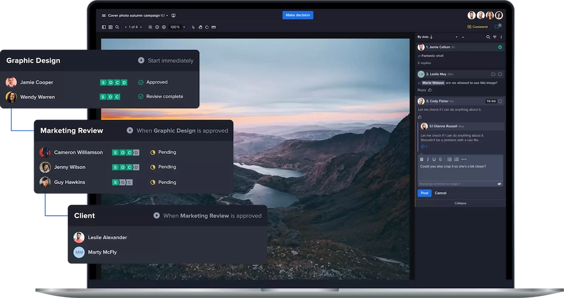Mark Leslie May's comment as resolved
This screenshot has width=564, height=298.
500,74
